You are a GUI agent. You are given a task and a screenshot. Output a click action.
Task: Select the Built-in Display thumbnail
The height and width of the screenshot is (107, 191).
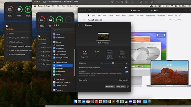point(103,37)
